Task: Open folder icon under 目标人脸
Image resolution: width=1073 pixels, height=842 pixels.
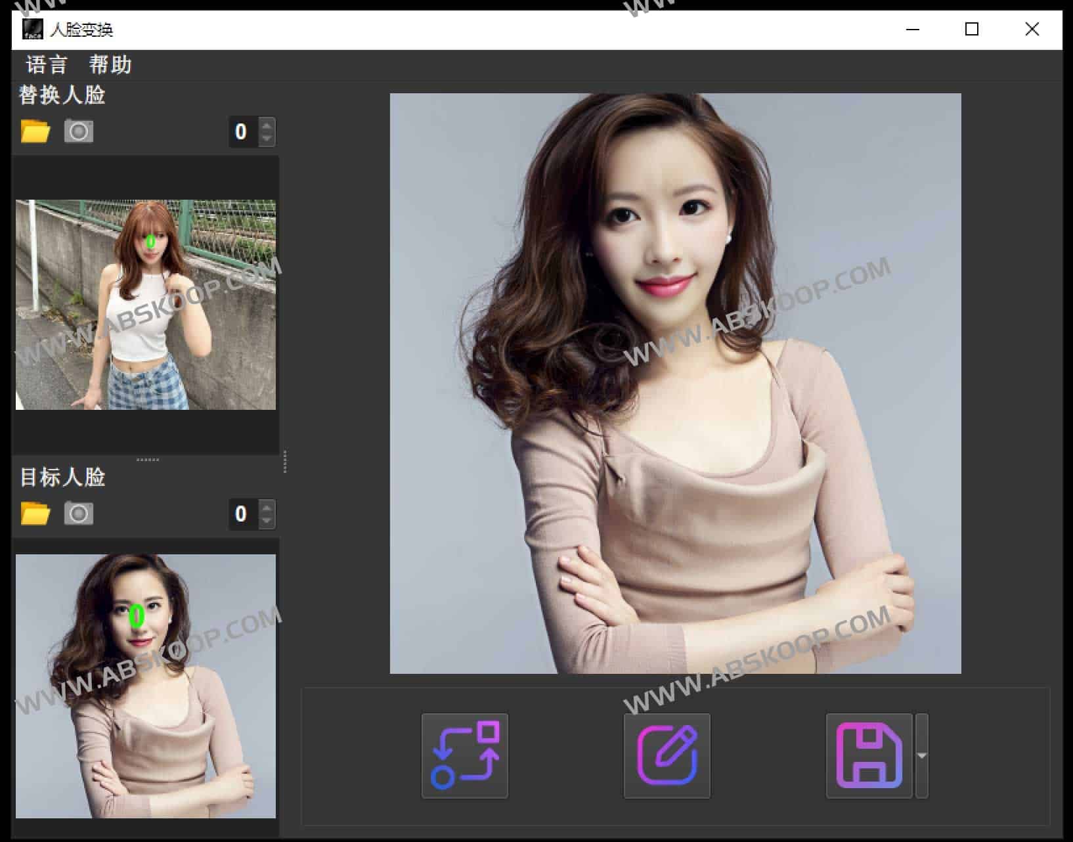Action: [x=35, y=514]
